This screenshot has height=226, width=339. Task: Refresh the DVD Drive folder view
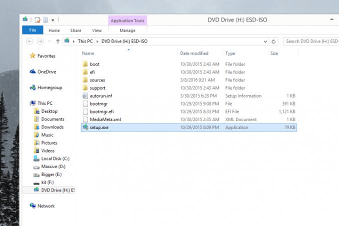click(273, 41)
